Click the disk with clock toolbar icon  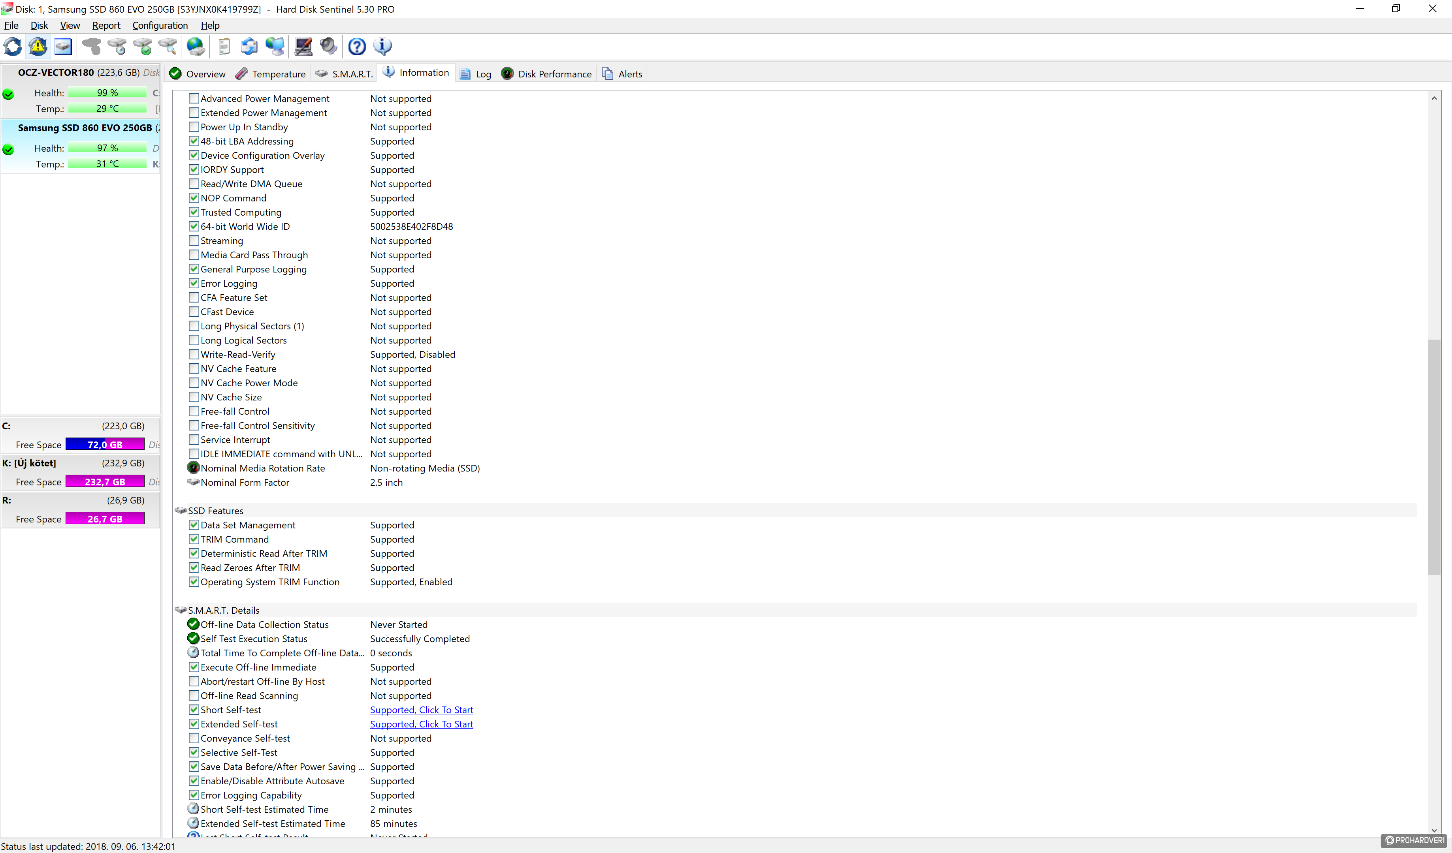click(x=117, y=46)
